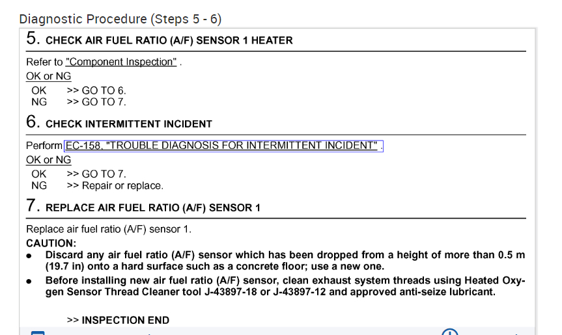
Task: Click the ">> Repair or replace." result
Action: [x=115, y=186]
